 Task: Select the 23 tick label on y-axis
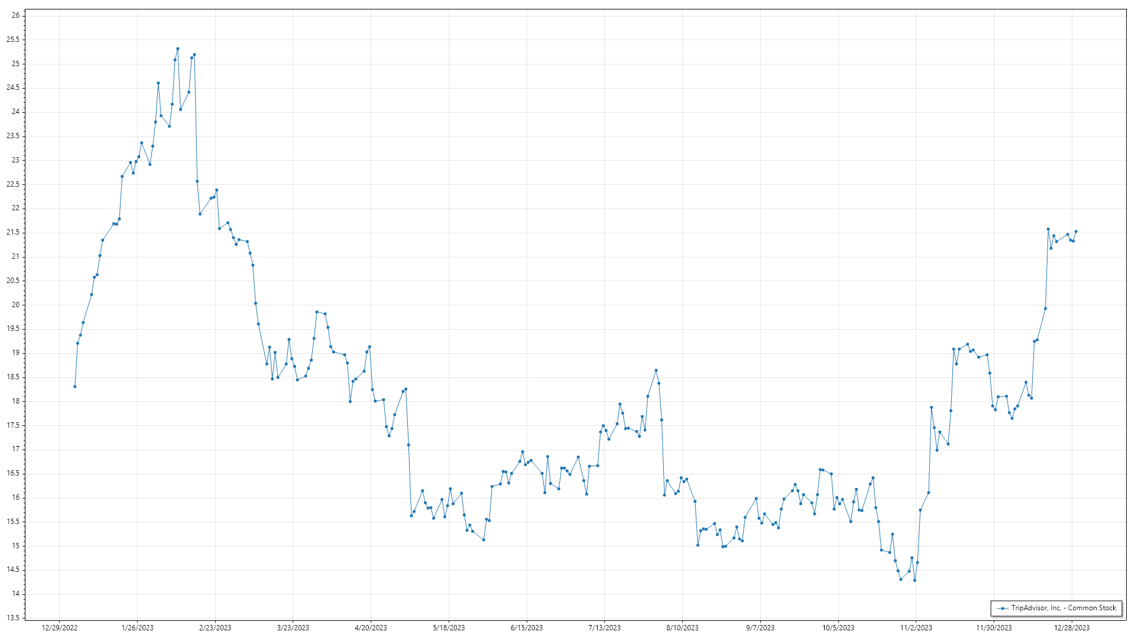click(15, 160)
